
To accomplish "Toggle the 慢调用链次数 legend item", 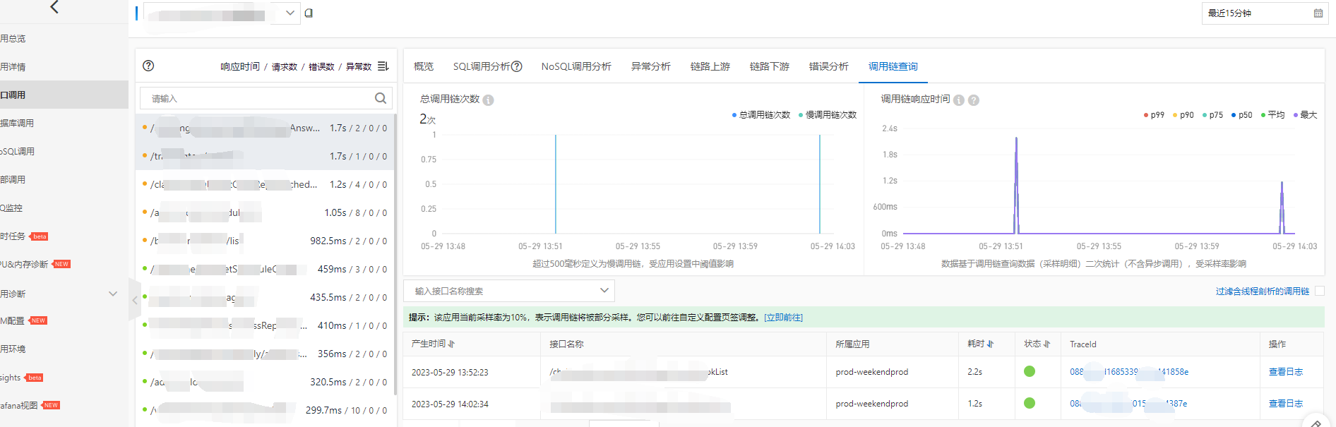I will pyautogui.click(x=827, y=115).
